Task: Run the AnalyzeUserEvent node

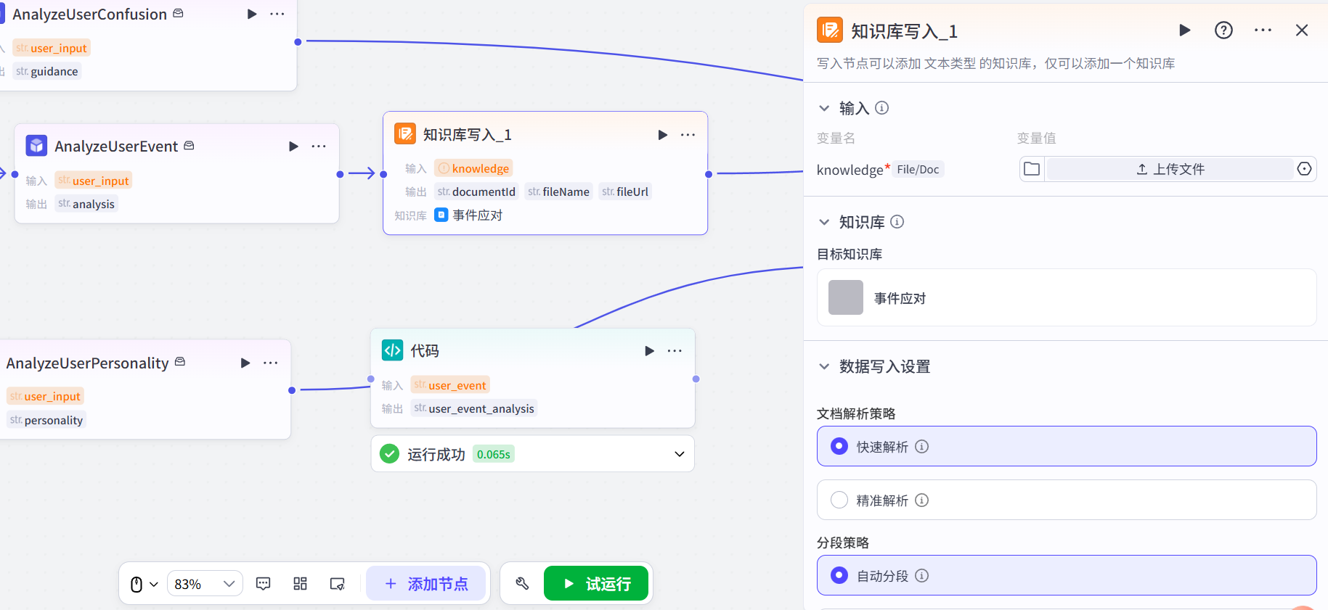Action: pyautogui.click(x=293, y=146)
